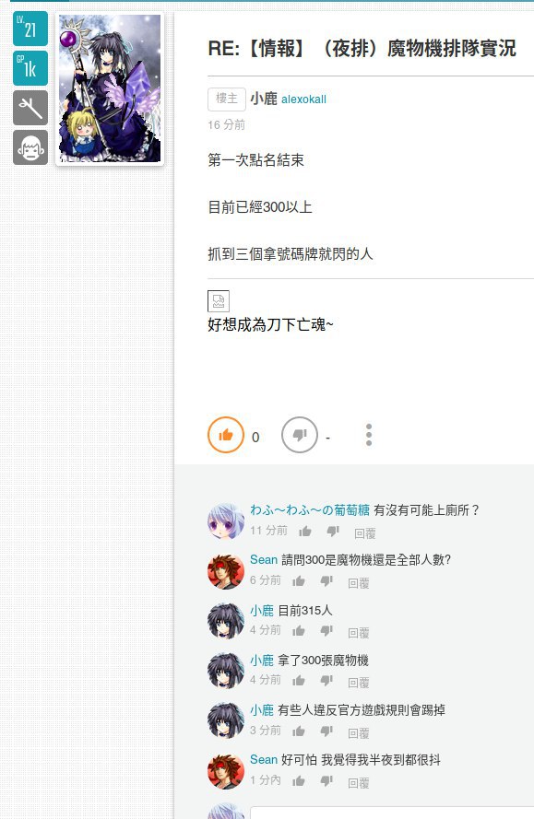534x819 pixels.
Task: Open the わふ～わふ～の葡萄糖 commenter profile
Action: (310, 509)
